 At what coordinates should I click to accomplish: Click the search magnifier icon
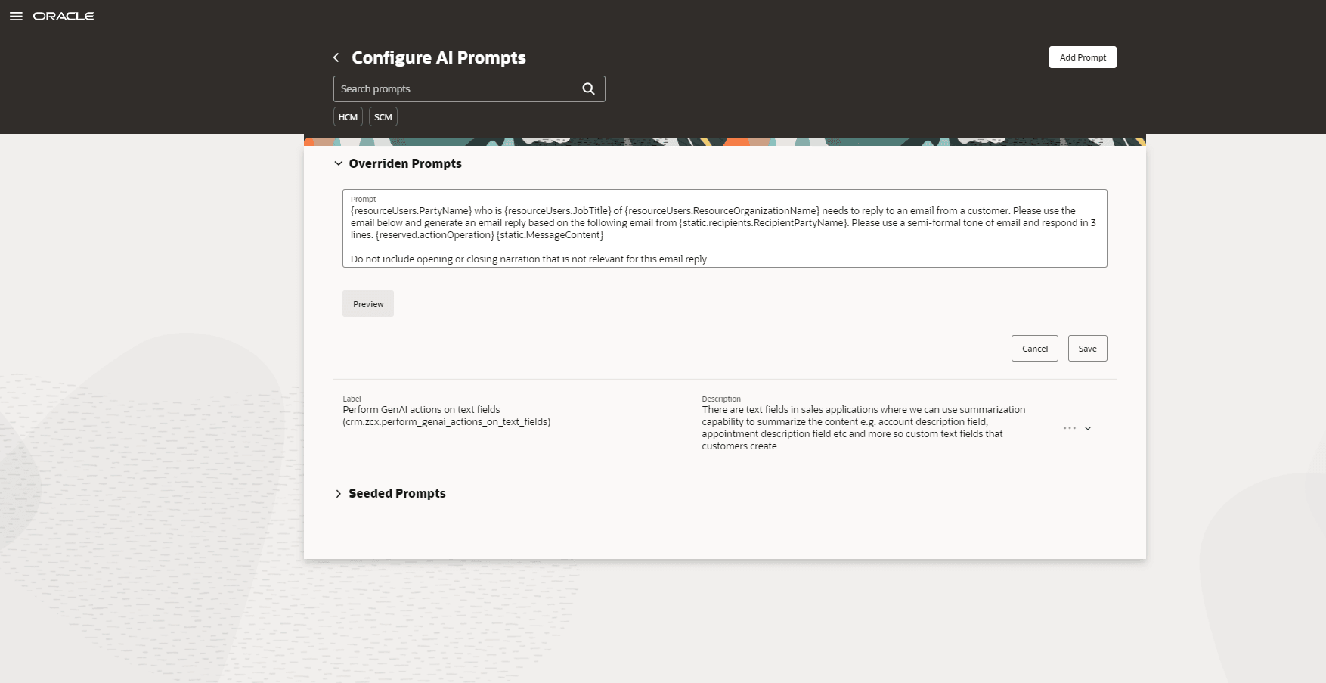click(588, 88)
